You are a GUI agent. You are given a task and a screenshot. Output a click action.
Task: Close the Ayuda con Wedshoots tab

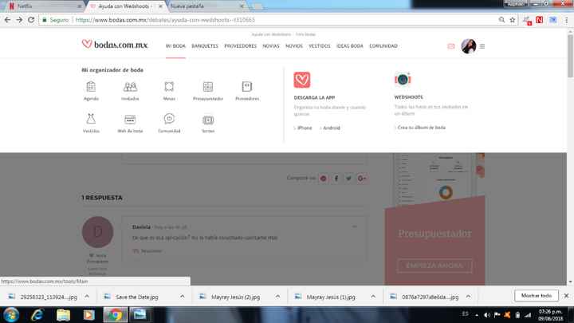click(160, 6)
